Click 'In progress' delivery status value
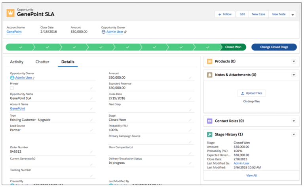This screenshot has height=187, width=304. tap(117, 163)
